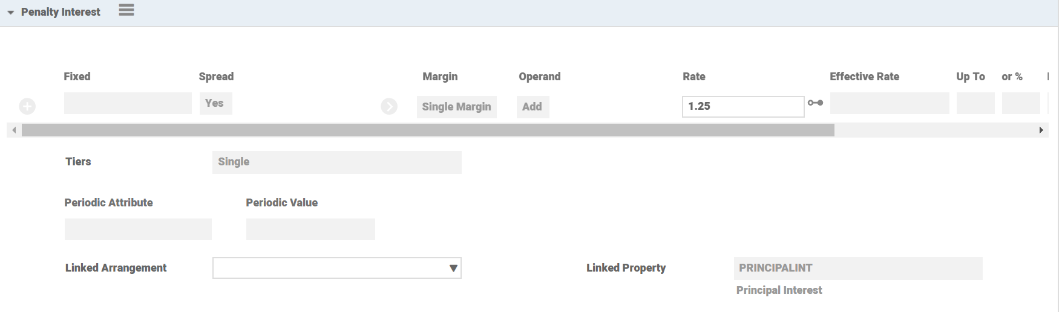Click the plus icon to add row
Screen dimensions: 1062x312
point(27,107)
